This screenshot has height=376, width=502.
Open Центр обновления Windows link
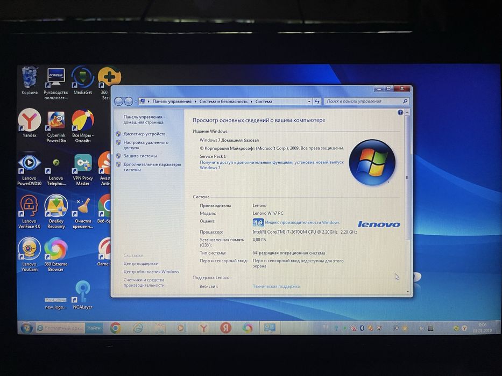tap(151, 272)
